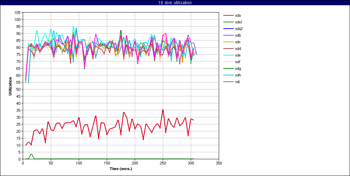Click the small green sda1 bump near time 15
The height and width of the screenshot is (176, 350).
point(31,154)
